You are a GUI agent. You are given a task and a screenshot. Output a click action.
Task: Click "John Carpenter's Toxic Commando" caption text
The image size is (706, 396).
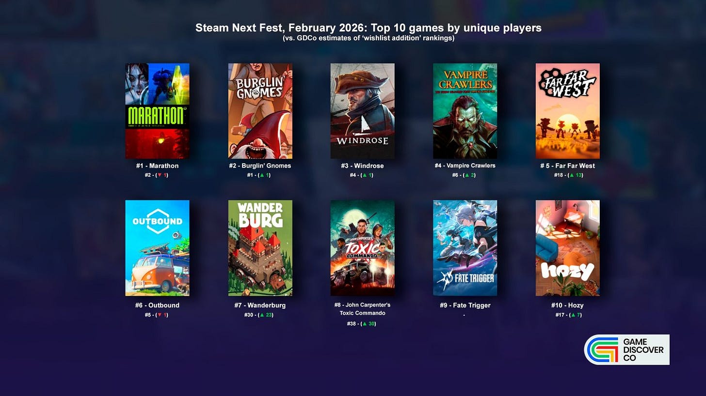(x=363, y=309)
